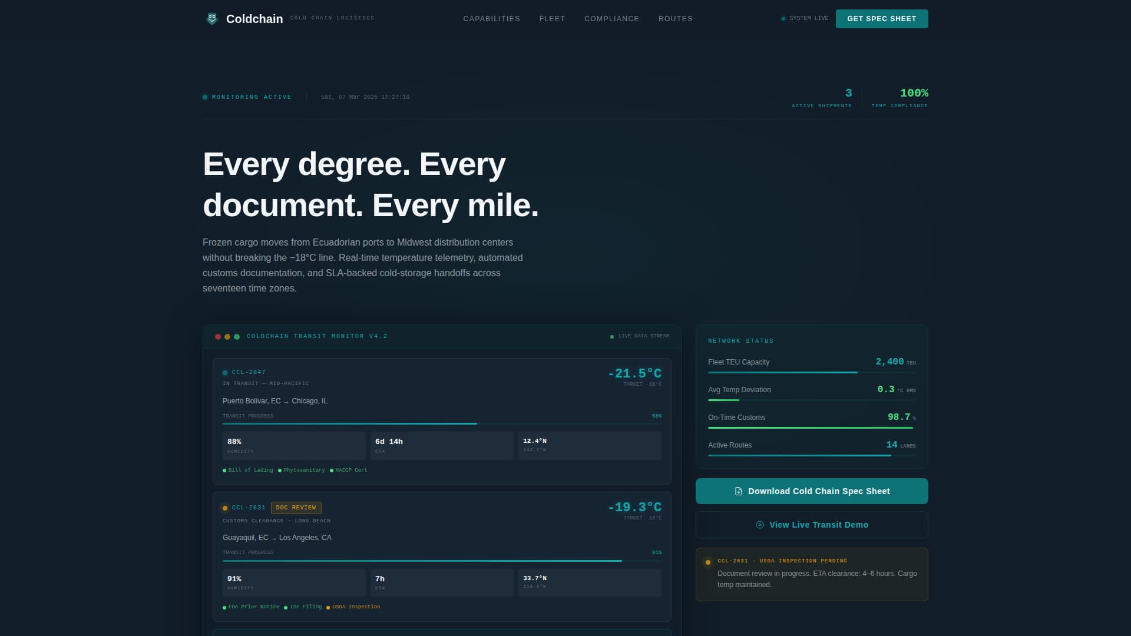This screenshot has height=636, width=1131.
Task: Click the red window dot in Transit Monitor
Action: click(218, 337)
